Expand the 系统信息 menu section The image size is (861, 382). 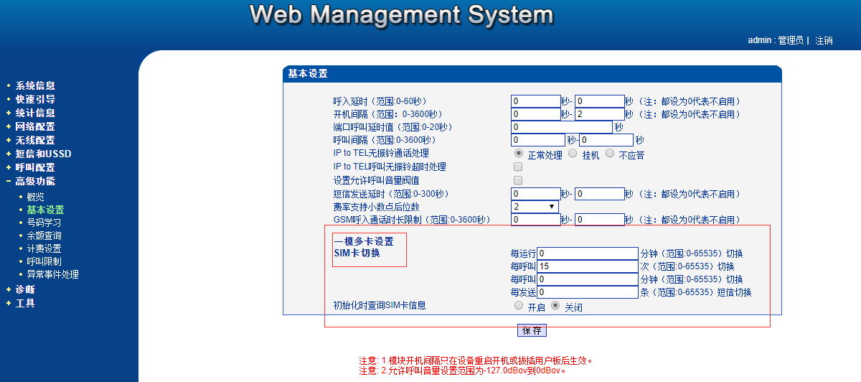[35, 85]
